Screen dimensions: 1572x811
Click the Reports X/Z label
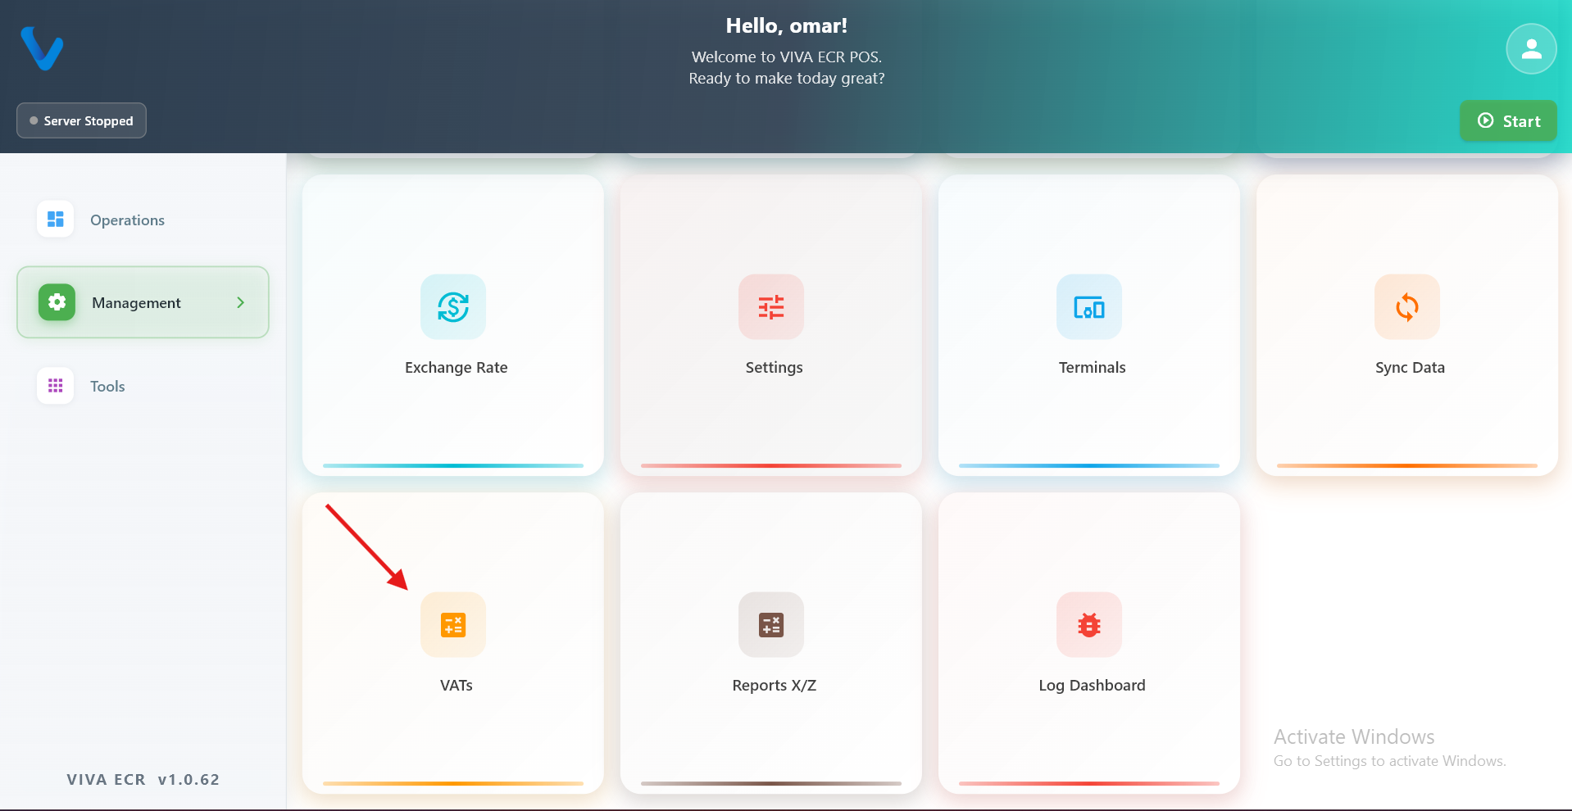pos(775,686)
